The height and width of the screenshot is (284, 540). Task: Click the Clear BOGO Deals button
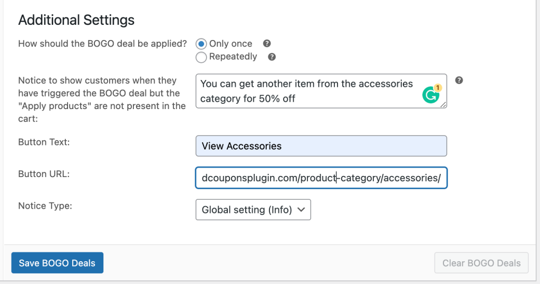(481, 263)
